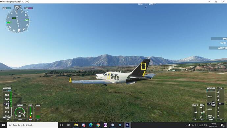
Task: Open Task View on the taskbar
Action: coord(68,125)
